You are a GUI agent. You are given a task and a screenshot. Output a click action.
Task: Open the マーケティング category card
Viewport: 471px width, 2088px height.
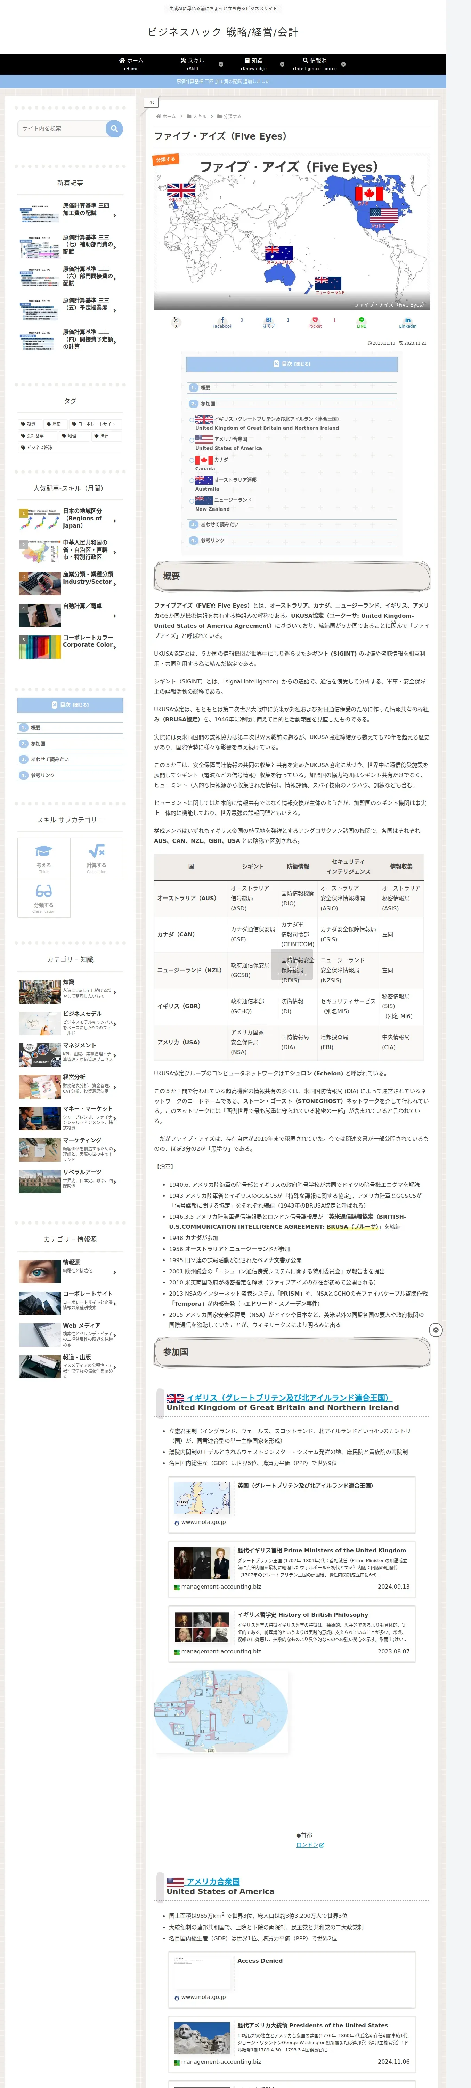tap(71, 1149)
